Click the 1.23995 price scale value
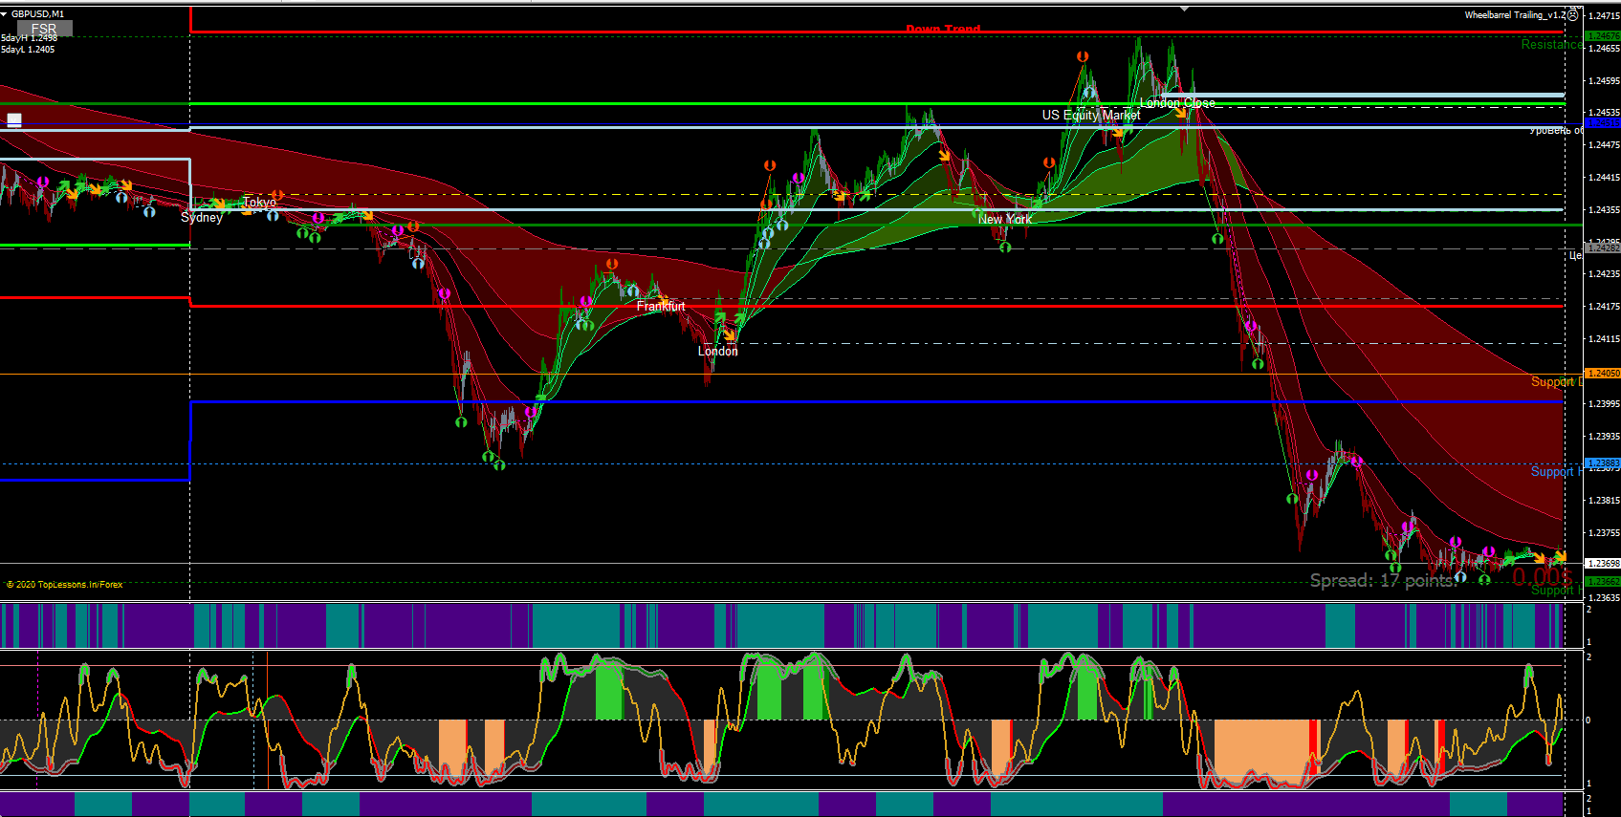 1604,404
